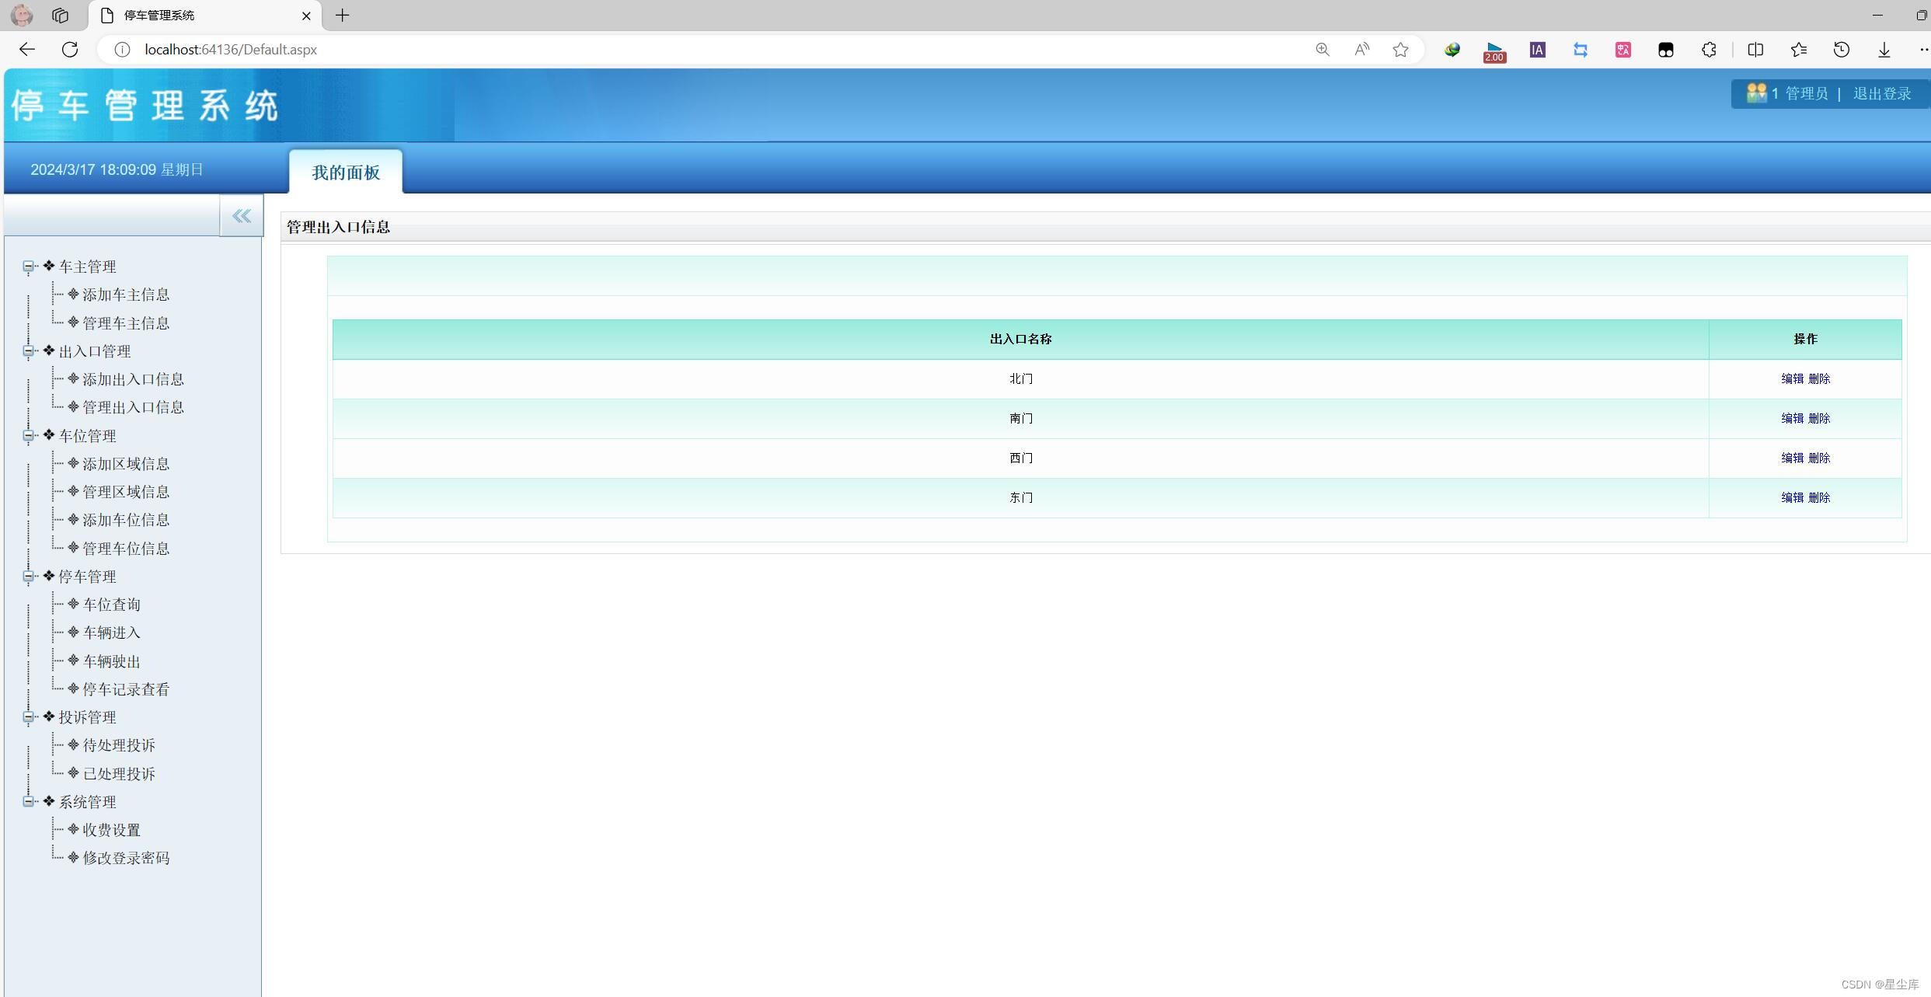The width and height of the screenshot is (1931, 997).
Task: Go back with the browser back arrow
Action: click(27, 50)
